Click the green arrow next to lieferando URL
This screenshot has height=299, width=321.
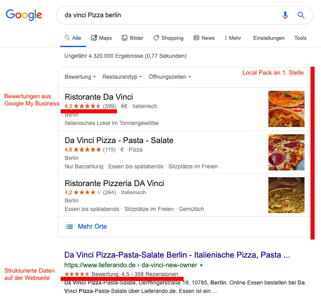click(x=201, y=265)
